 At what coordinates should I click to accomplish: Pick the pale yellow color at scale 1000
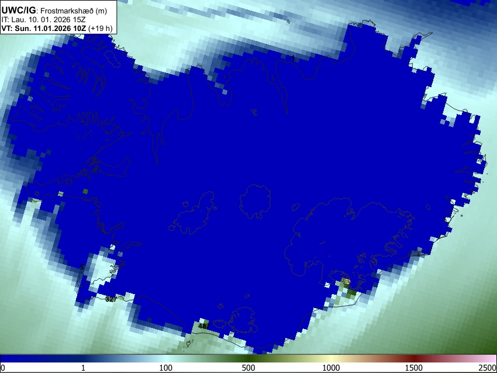coord(331,358)
